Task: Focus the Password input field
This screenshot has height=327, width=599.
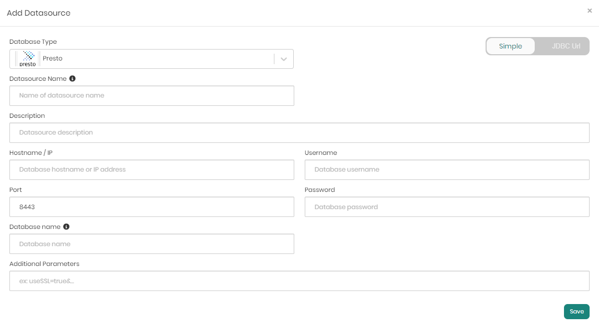Action: [x=447, y=207]
